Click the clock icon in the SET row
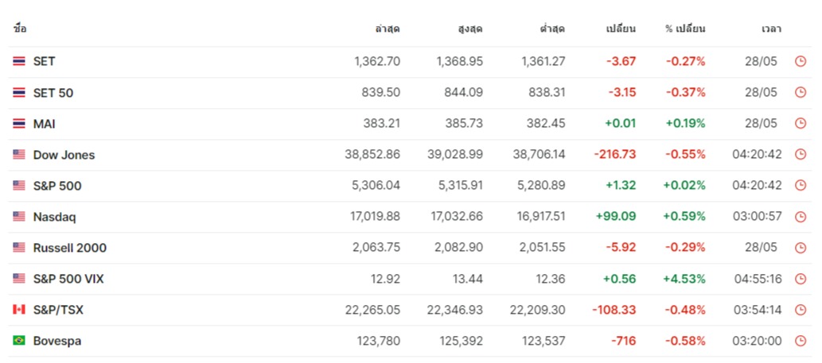822x363 pixels. point(801,61)
